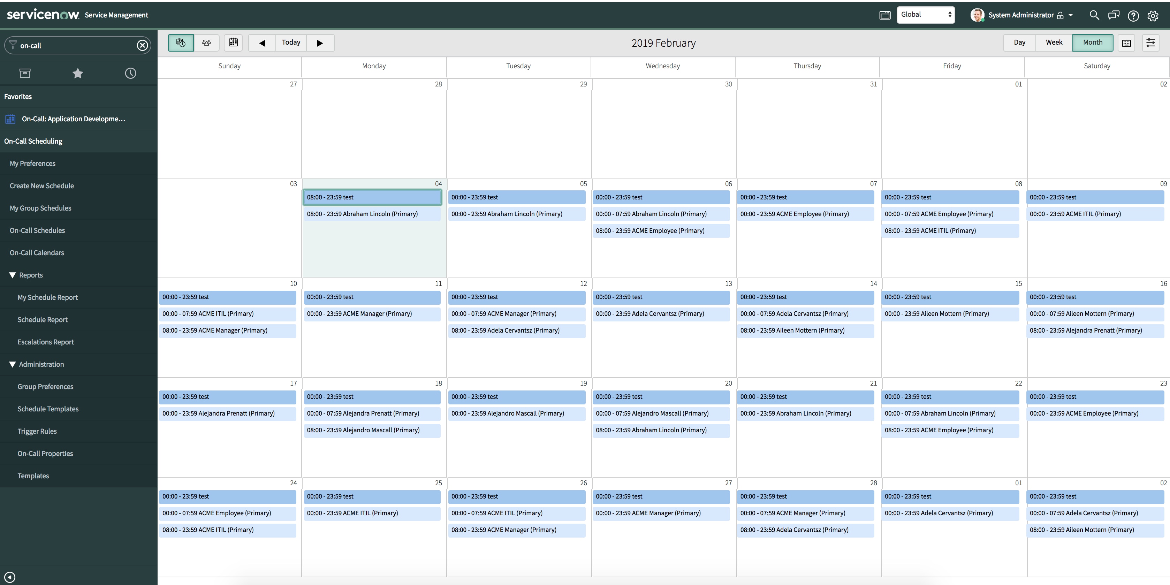Open ACME Employee 08:00 shift on Feb 06
Viewport: 1170px width, 585px height.
click(661, 231)
